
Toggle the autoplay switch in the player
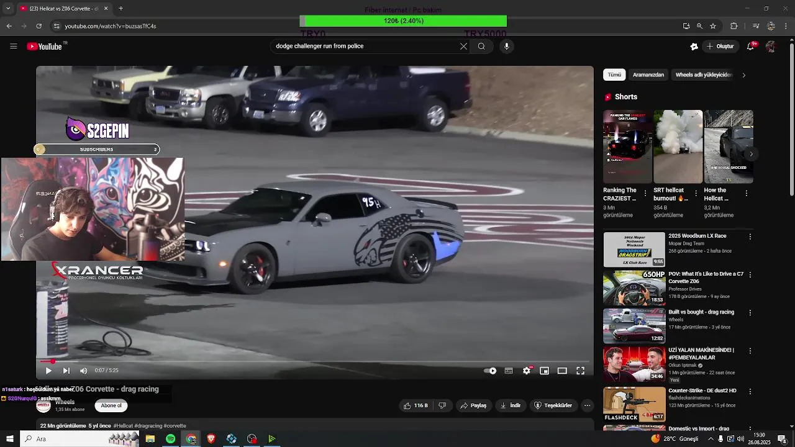(x=490, y=371)
